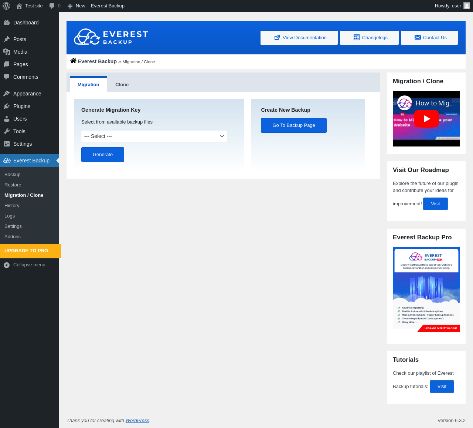Click the Plugins plug icon
Screen dimensions: 473x428
click(7, 106)
